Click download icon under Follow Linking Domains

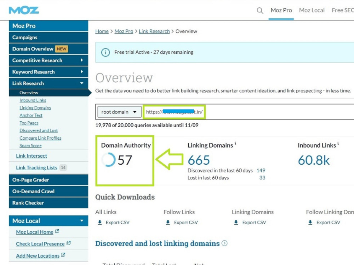point(310,222)
